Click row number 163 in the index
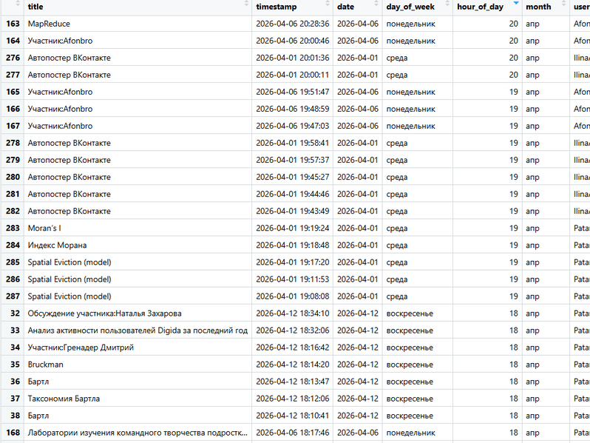This screenshot has height=443, width=590. (13, 24)
